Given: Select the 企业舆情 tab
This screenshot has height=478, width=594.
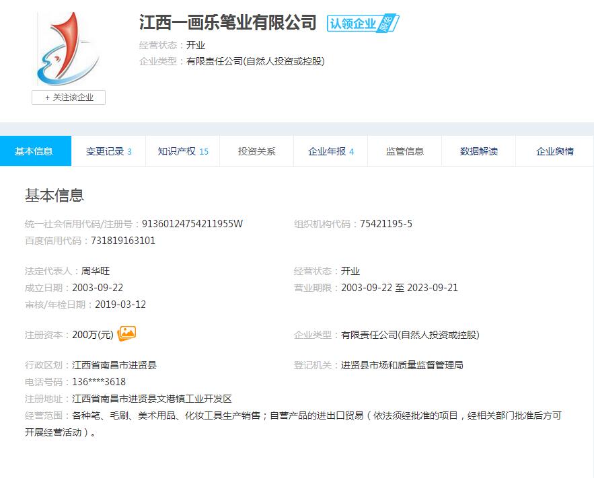Looking at the screenshot, I should coord(554,151).
